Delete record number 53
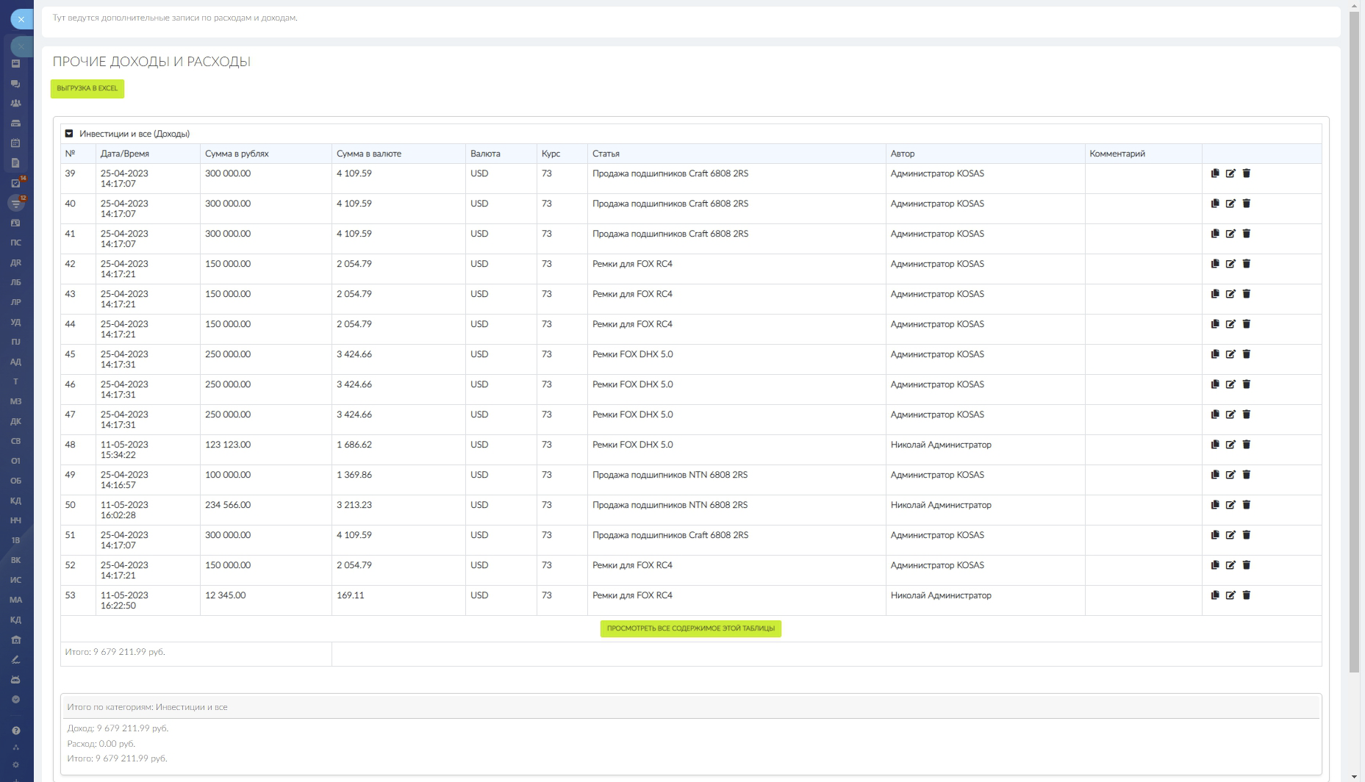 click(1246, 595)
